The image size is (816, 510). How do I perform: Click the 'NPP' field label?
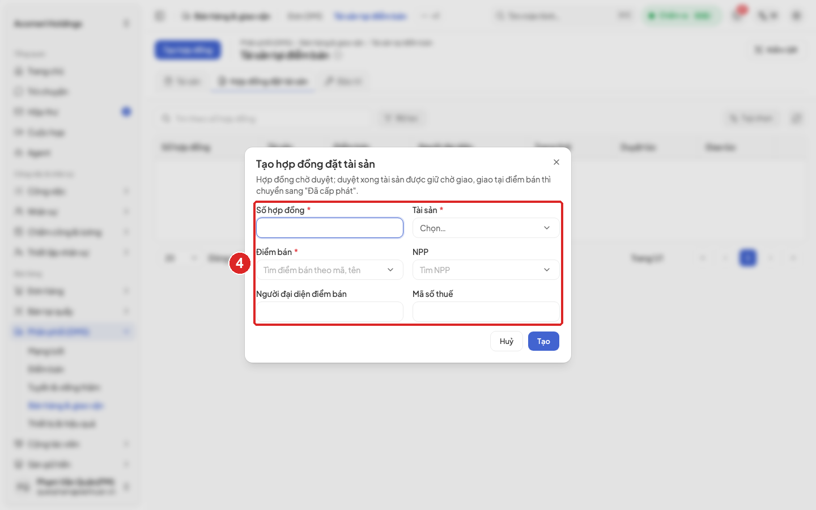(x=420, y=252)
